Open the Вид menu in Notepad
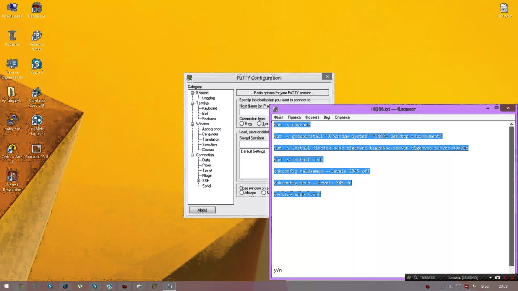518x291 pixels. [327, 118]
